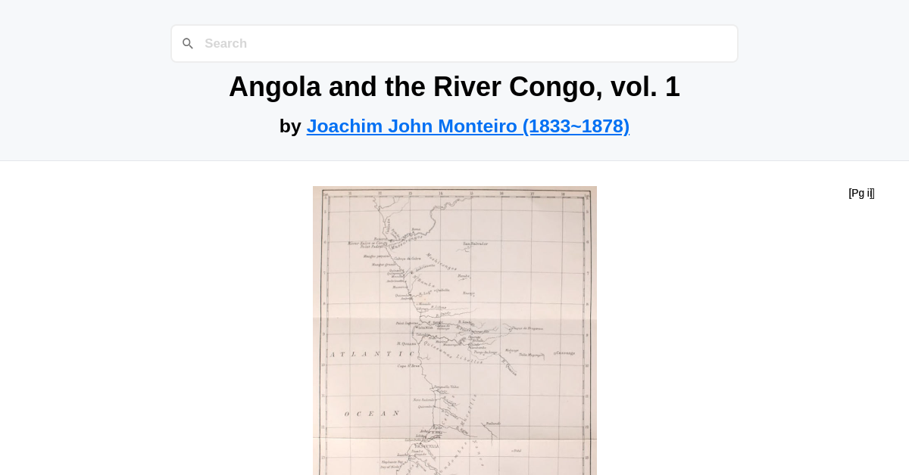Screen dimensions: 909x475
Task: Click the "Cazengo" label on the map
Action: pyautogui.click(x=473, y=337)
